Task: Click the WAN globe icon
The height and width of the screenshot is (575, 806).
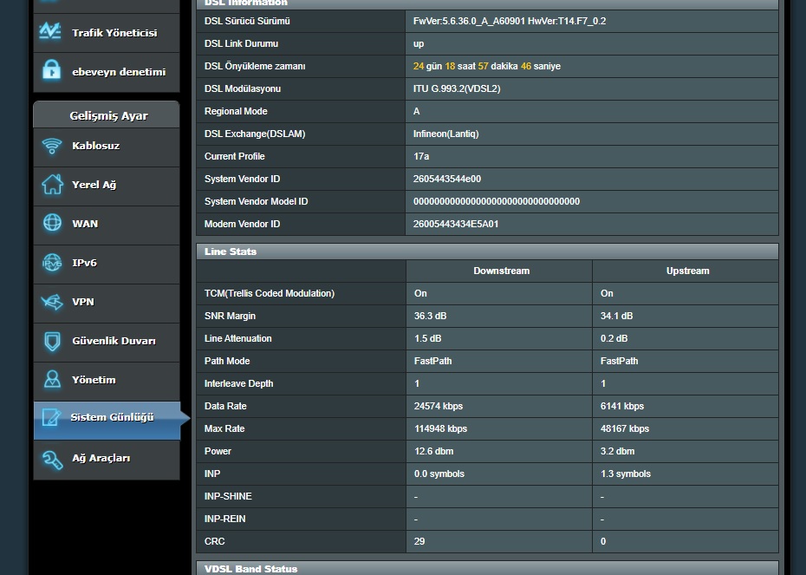Action: (x=52, y=223)
